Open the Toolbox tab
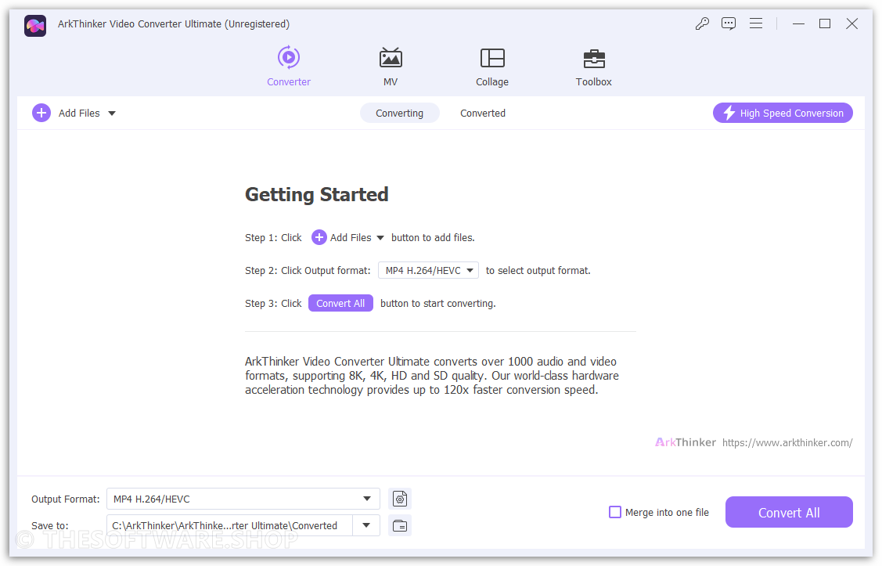This screenshot has width=882, height=566. coord(593,67)
